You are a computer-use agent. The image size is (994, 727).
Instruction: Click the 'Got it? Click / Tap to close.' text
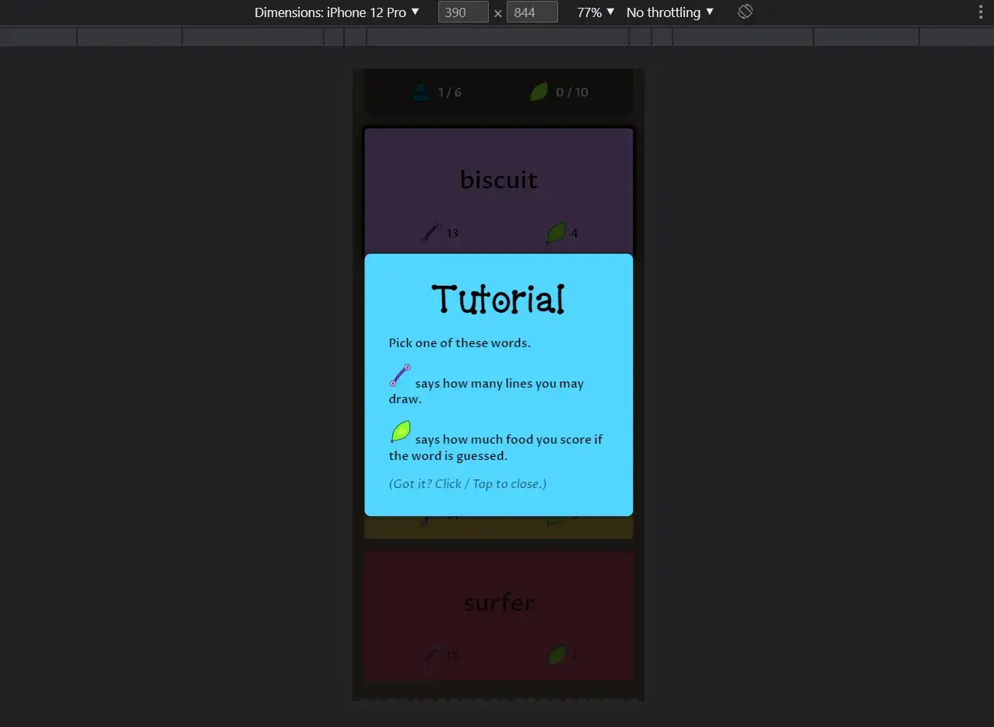(x=468, y=484)
